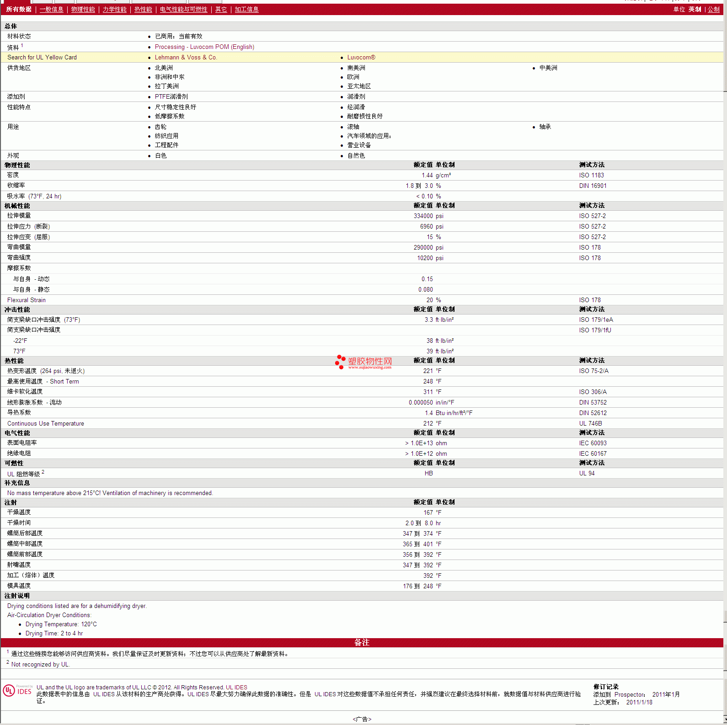Select the ISO 179/1eA test method

[596, 320]
